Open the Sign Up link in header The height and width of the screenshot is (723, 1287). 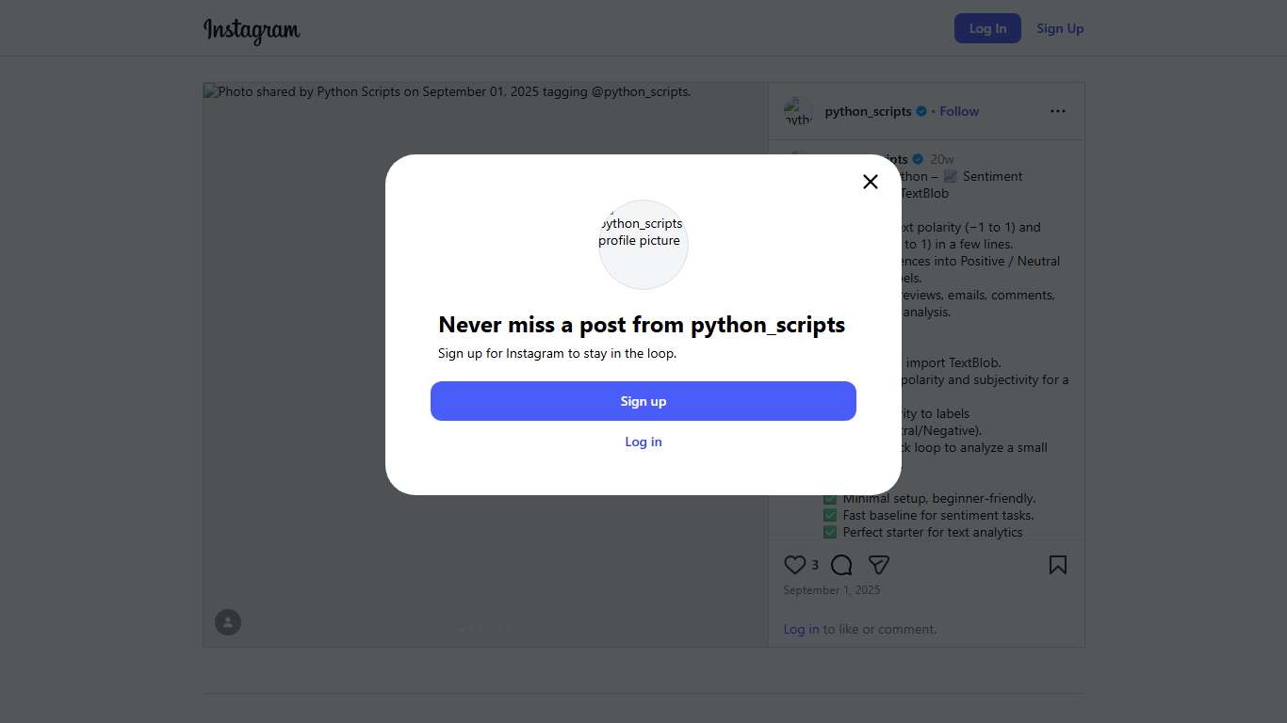click(1060, 28)
